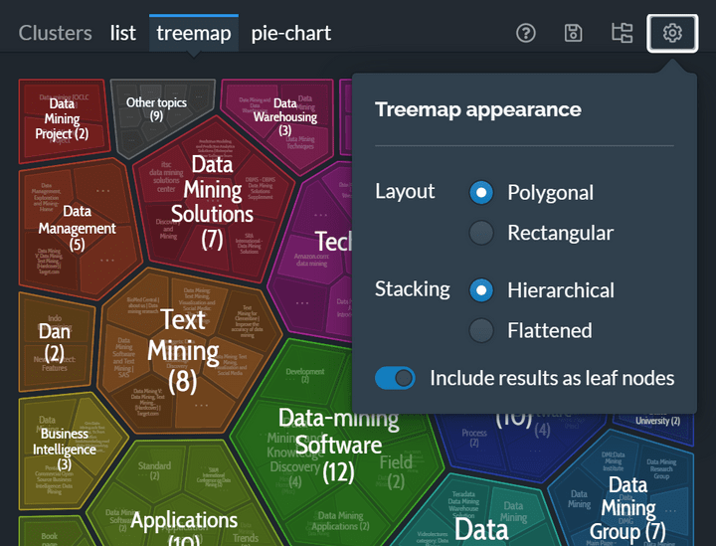Click the Field (2) subcluster
This screenshot has width=716, height=546.
396,471
